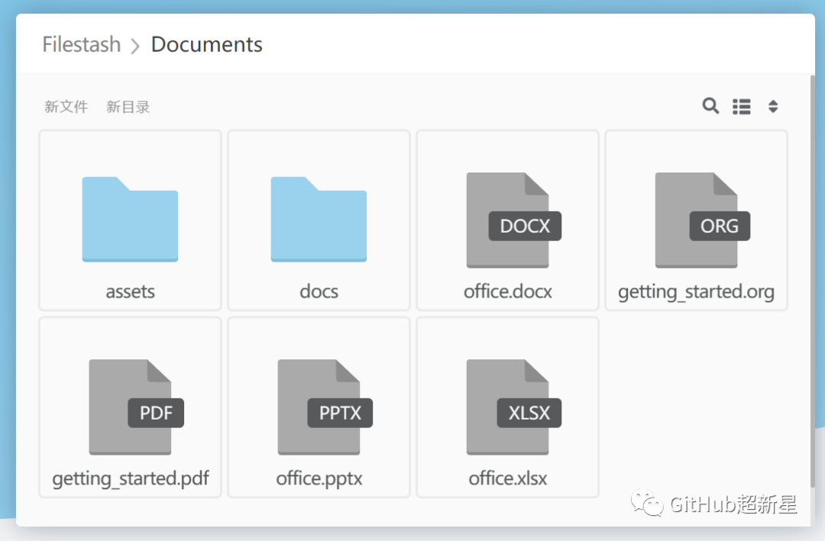This screenshot has height=541, width=825.
Task: Open the search icon in toolbar
Action: [710, 105]
